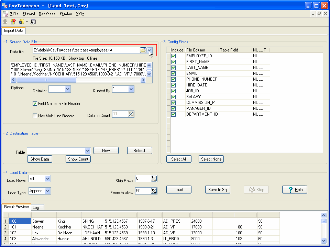Open the arrow beside the database import icon

27,21
